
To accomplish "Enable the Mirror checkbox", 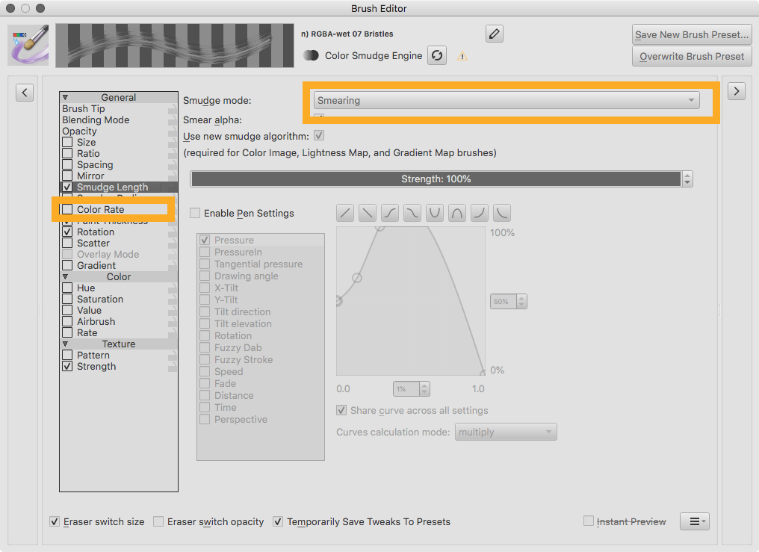I will (x=67, y=176).
